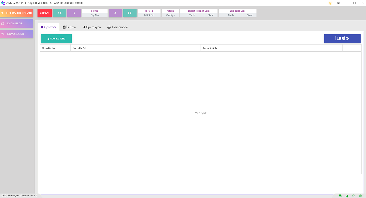
Task: Go to previous record with left arrow
Action: click(74, 13)
